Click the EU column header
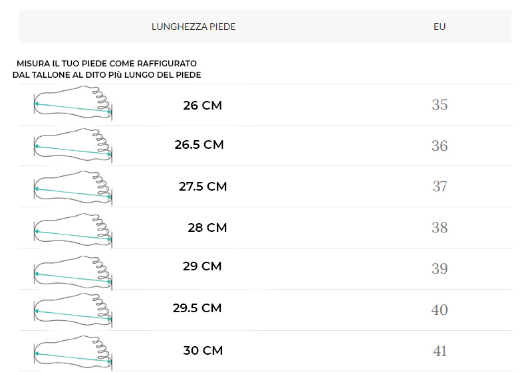This screenshot has height=372, width=528. pyautogui.click(x=440, y=27)
